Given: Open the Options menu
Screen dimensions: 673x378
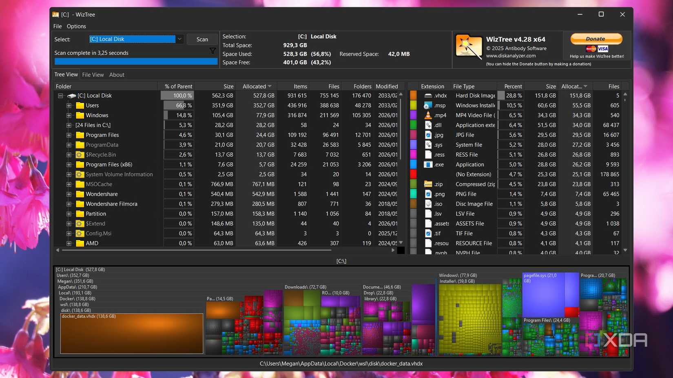Looking at the screenshot, I should [76, 26].
